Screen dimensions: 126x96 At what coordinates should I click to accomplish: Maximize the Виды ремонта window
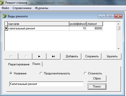click(x=110, y=16)
